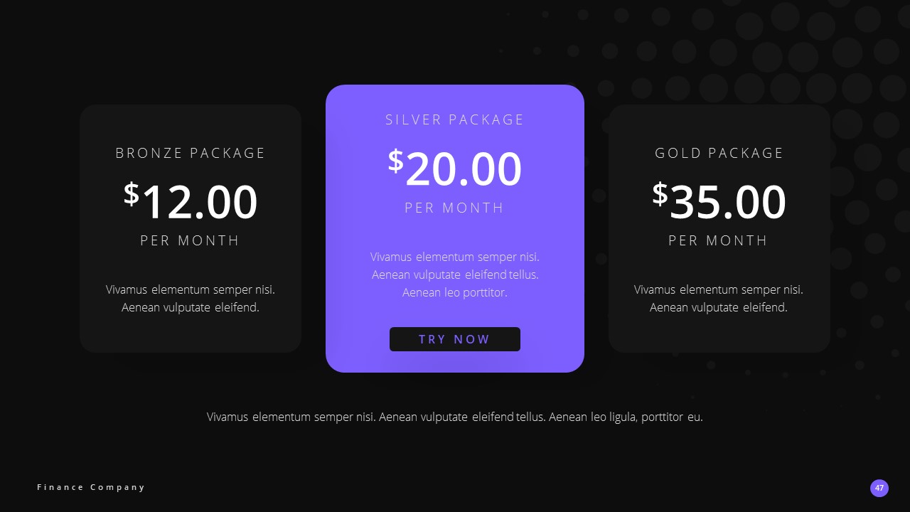Select PER MONTH in the Silver card
This screenshot has width=910, height=512.
point(455,208)
